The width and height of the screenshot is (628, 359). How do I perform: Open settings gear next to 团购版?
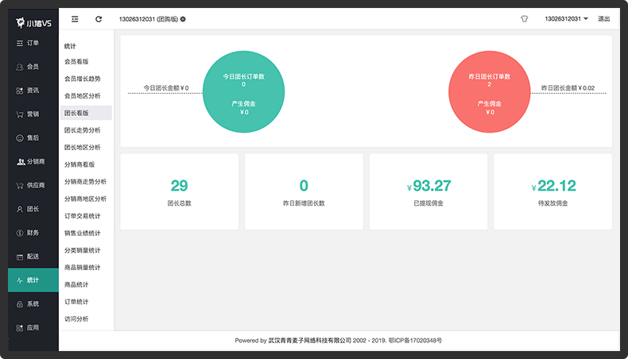click(183, 19)
